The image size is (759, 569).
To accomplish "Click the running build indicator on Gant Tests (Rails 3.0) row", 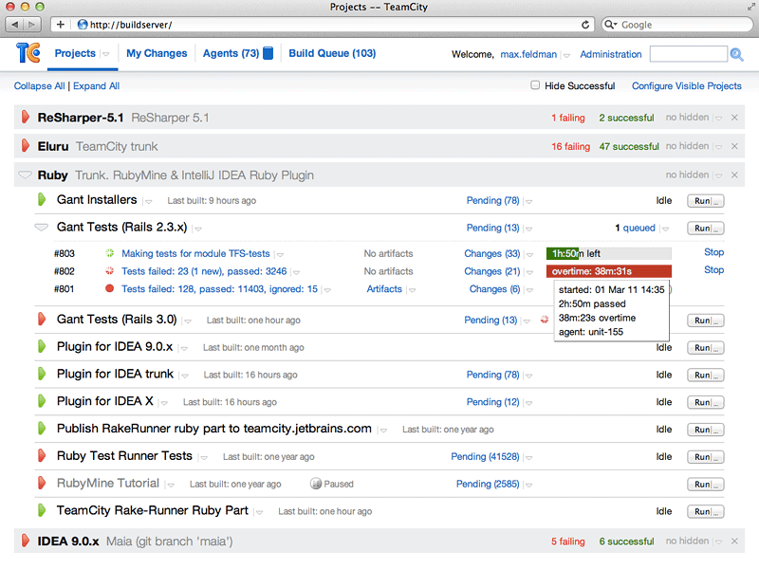I will point(545,320).
